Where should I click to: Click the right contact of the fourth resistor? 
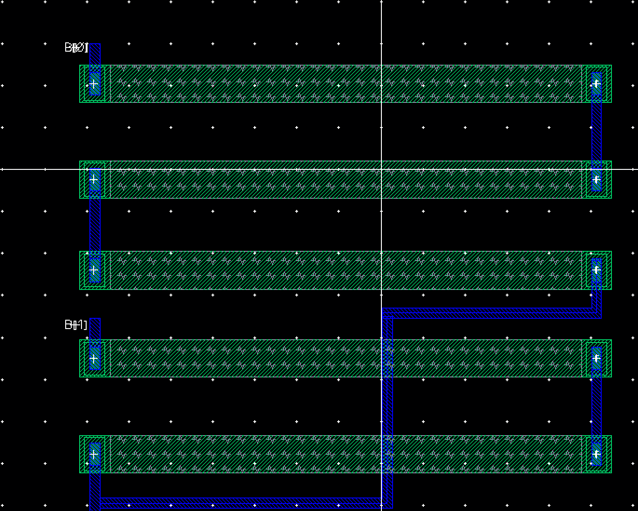[597, 358]
